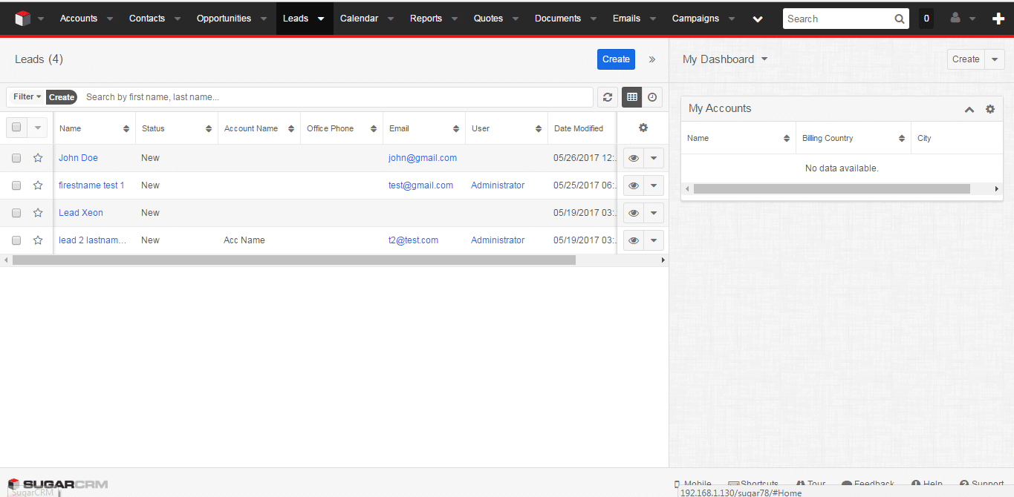Check the lead 2 lastname row checkbox
1014x497 pixels.
tap(16, 240)
